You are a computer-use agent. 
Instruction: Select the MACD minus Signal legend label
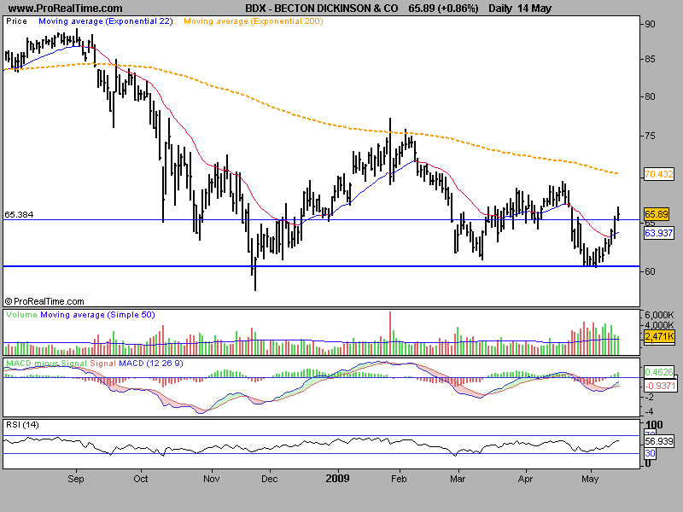pyautogui.click(x=47, y=364)
